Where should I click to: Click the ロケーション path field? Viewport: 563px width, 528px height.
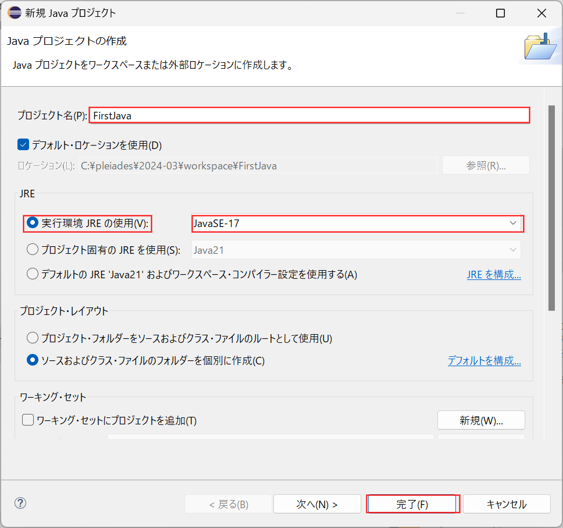tap(258, 166)
